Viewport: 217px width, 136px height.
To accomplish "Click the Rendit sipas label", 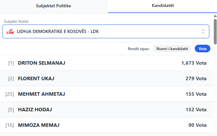I will pyautogui.click(x=138, y=49).
